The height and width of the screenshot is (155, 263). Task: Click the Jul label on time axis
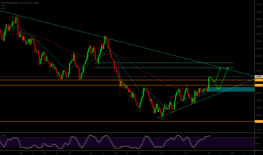pyautogui.click(x=91, y=152)
